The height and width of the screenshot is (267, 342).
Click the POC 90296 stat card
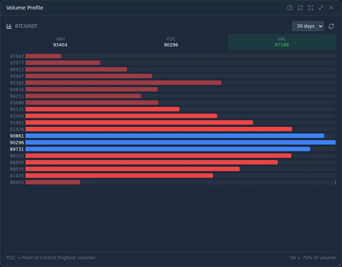[x=171, y=42]
